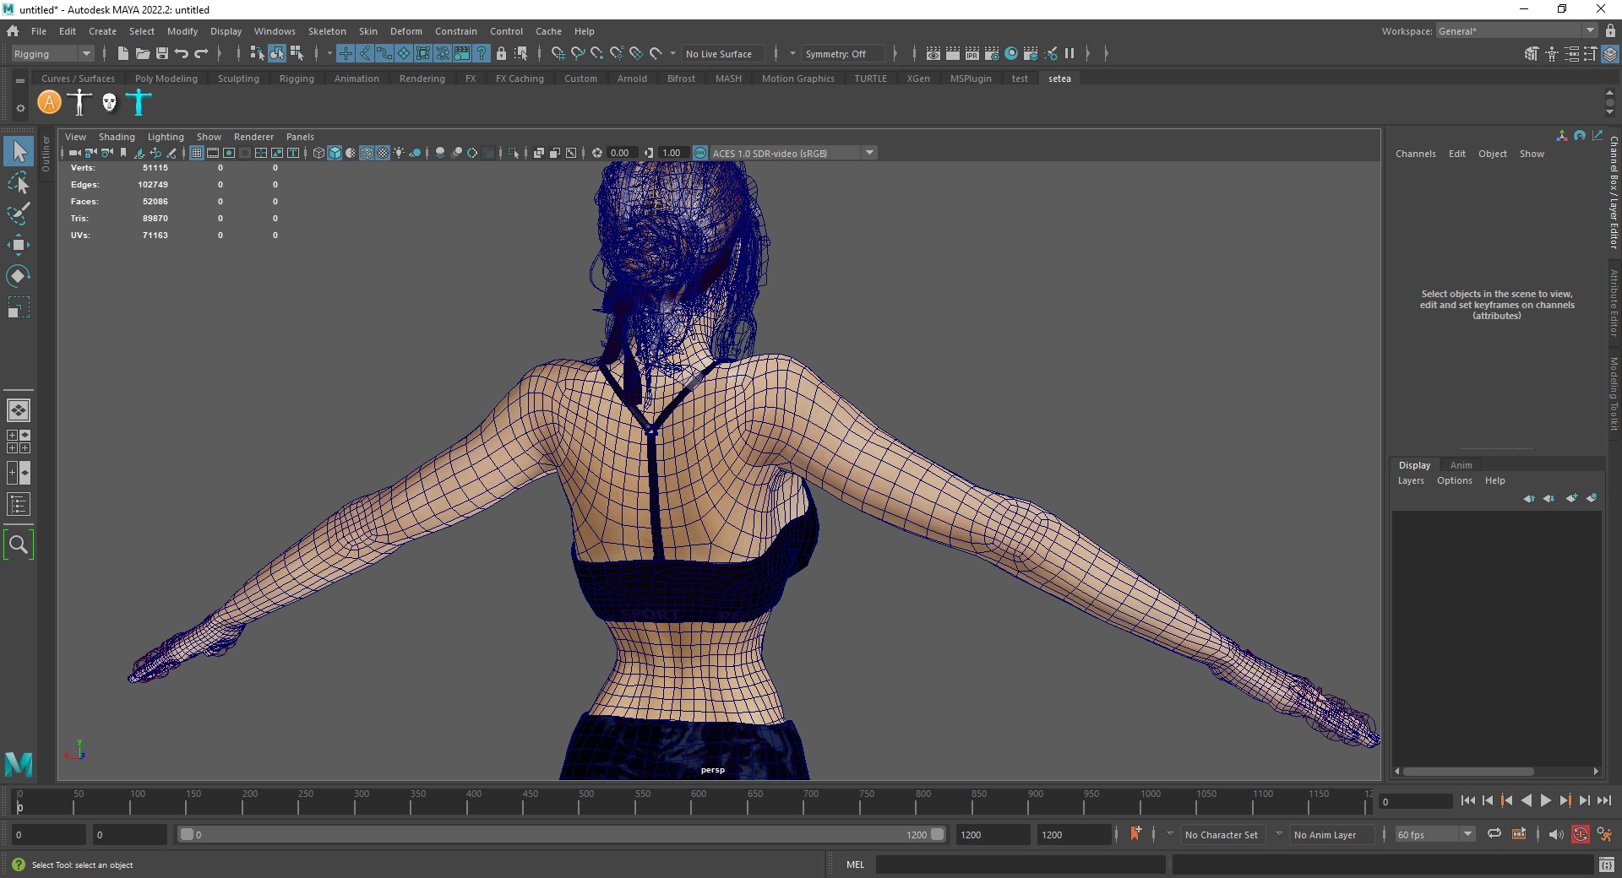Switch to the Anim tab in Layer Editor
Viewport: 1622px width, 878px height.
coord(1461,465)
